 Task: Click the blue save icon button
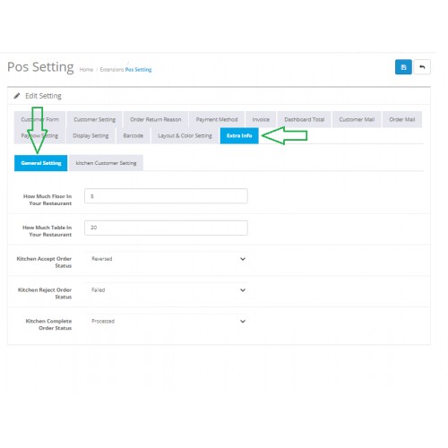pos(403,67)
